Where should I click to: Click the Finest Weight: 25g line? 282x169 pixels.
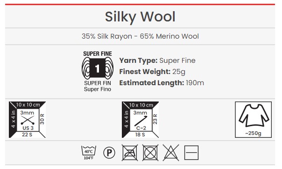(152, 72)
